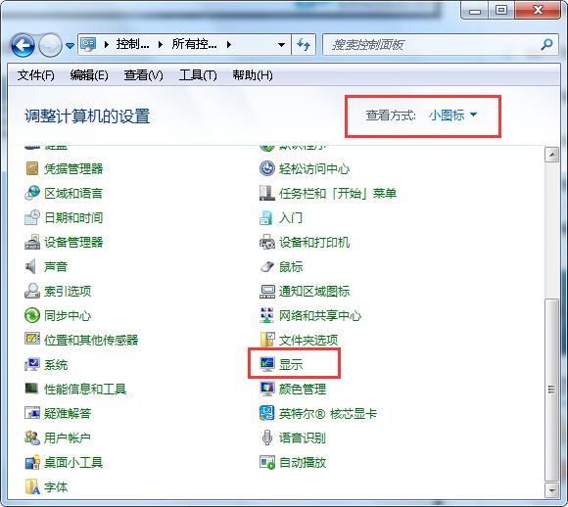Maximize the control panel window
Image resolution: width=568 pixels, height=507 pixels.
[x=501, y=10]
